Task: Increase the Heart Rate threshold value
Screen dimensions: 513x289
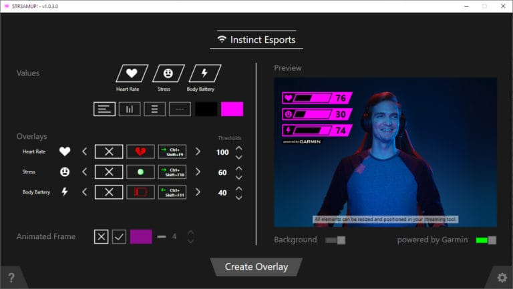Action: pyautogui.click(x=239, y=148)
